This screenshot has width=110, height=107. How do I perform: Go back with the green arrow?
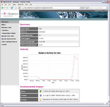pyautogui.click(x=2, y=8)
